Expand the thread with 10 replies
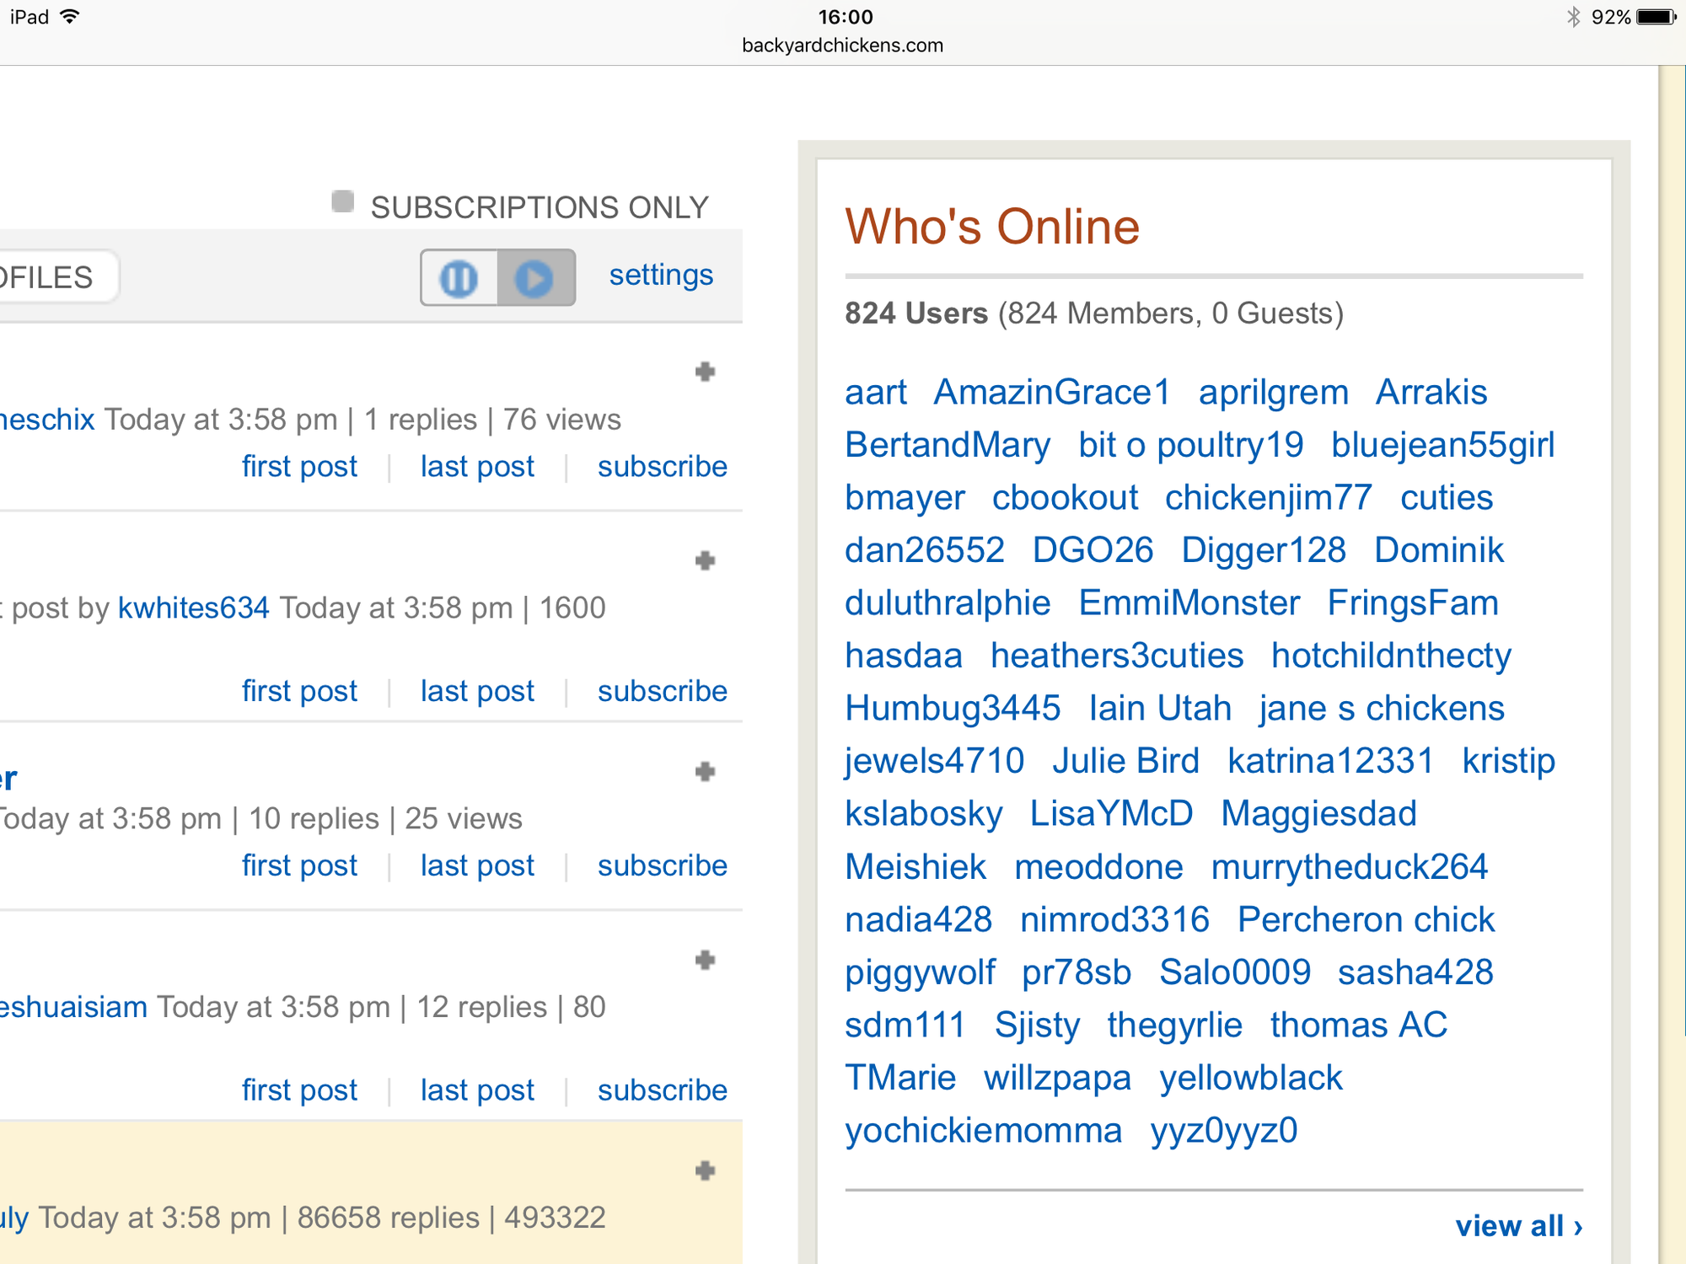This screenshot has width=1686, height=1264. click(x=705, y=771)
